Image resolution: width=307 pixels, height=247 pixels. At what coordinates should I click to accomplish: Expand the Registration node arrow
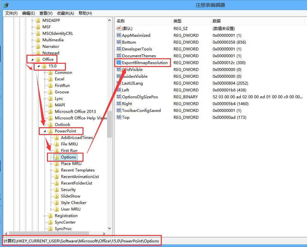point(45,216)
